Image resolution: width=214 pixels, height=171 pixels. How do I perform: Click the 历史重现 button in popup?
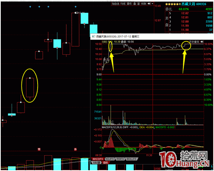tap(194, 42)
